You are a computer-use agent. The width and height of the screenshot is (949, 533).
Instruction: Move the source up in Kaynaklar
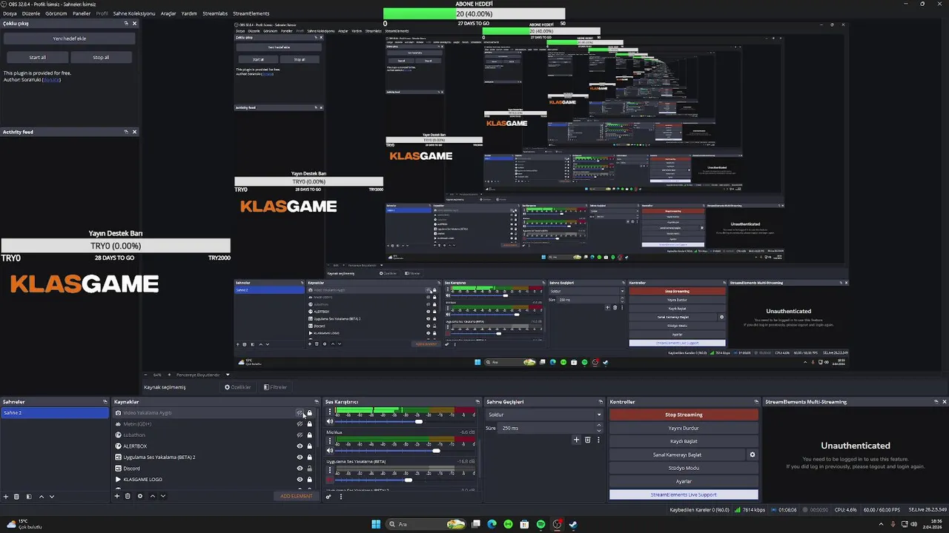(153, 496)
